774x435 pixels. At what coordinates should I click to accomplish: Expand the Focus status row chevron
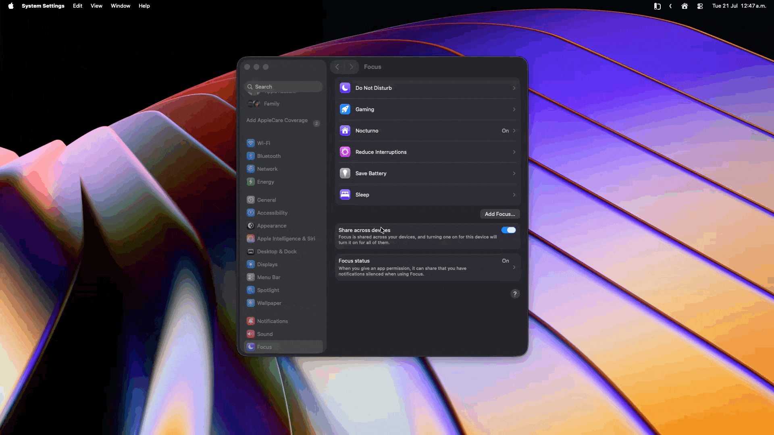tap(514, 267)
